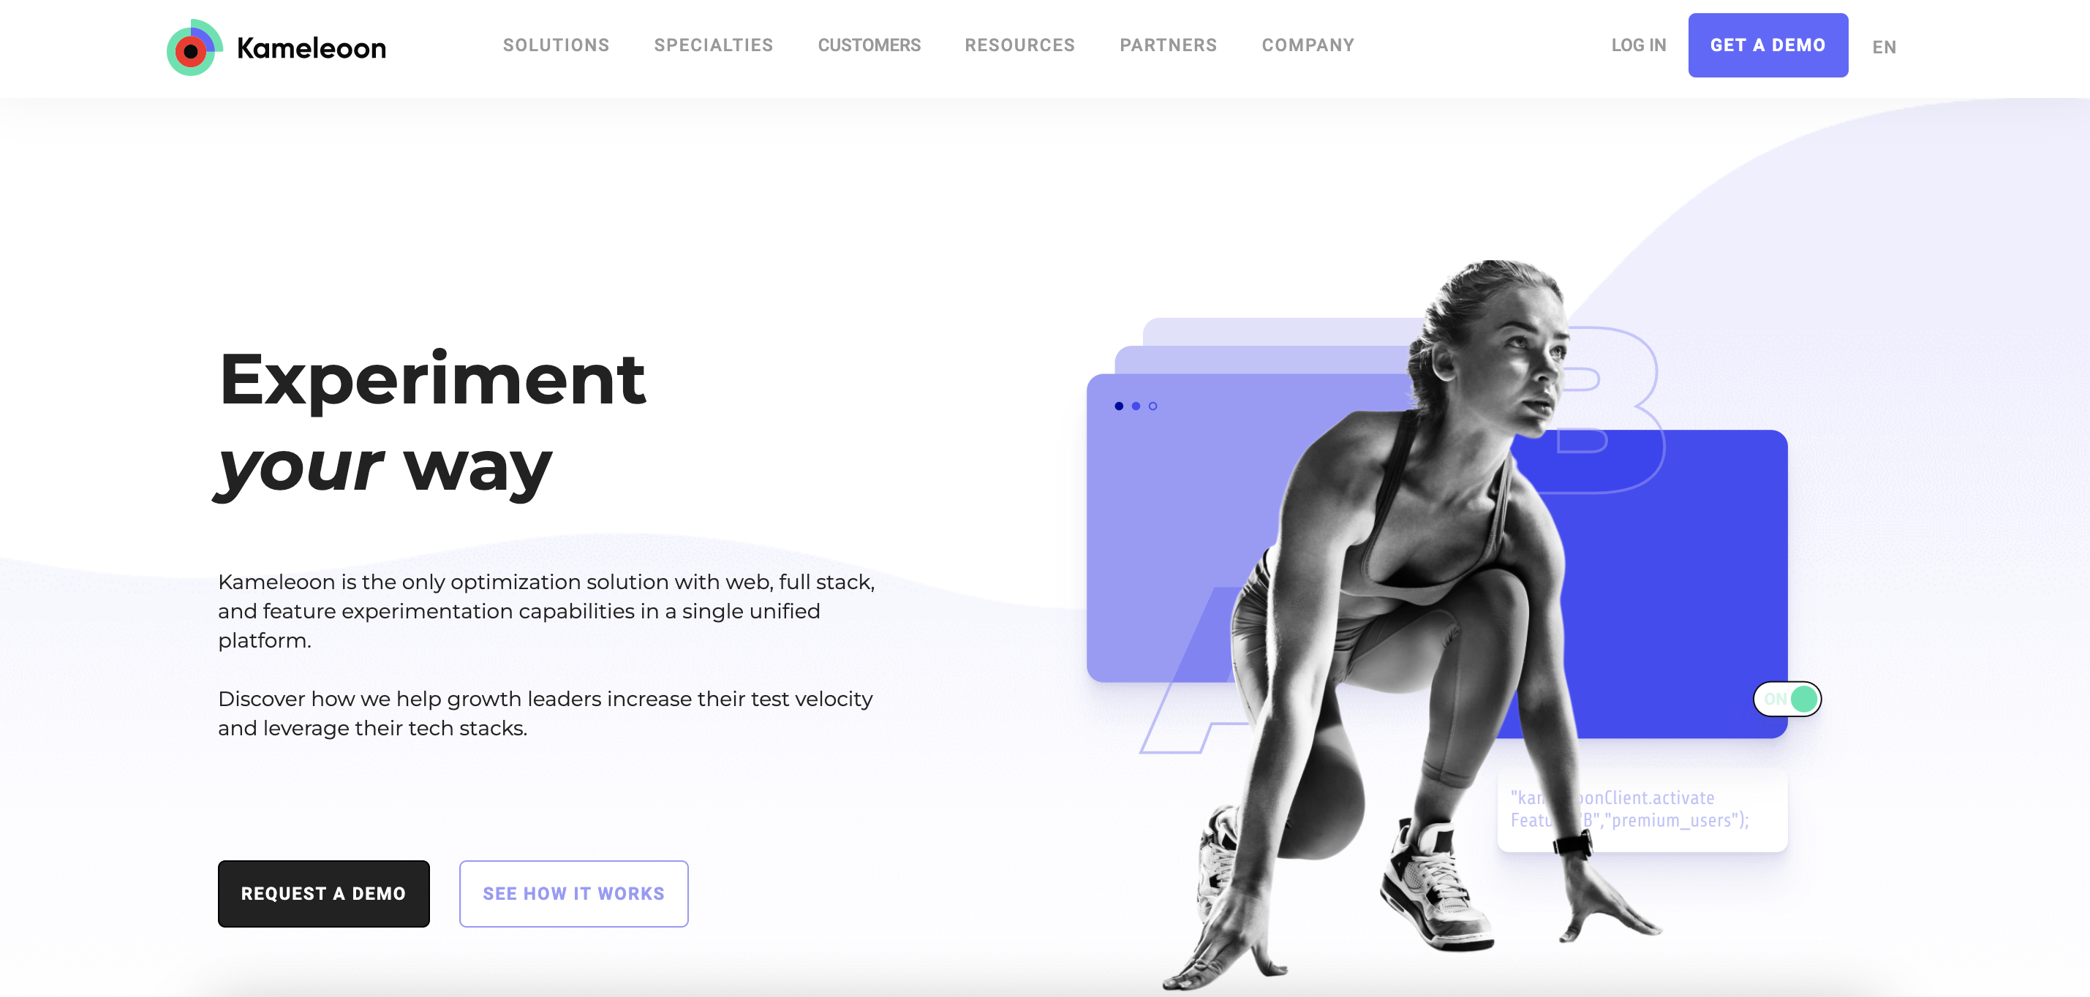Expand the Specialties navigation dropdown
This screenshot has width=2090, height=997.
coord(713,44)
